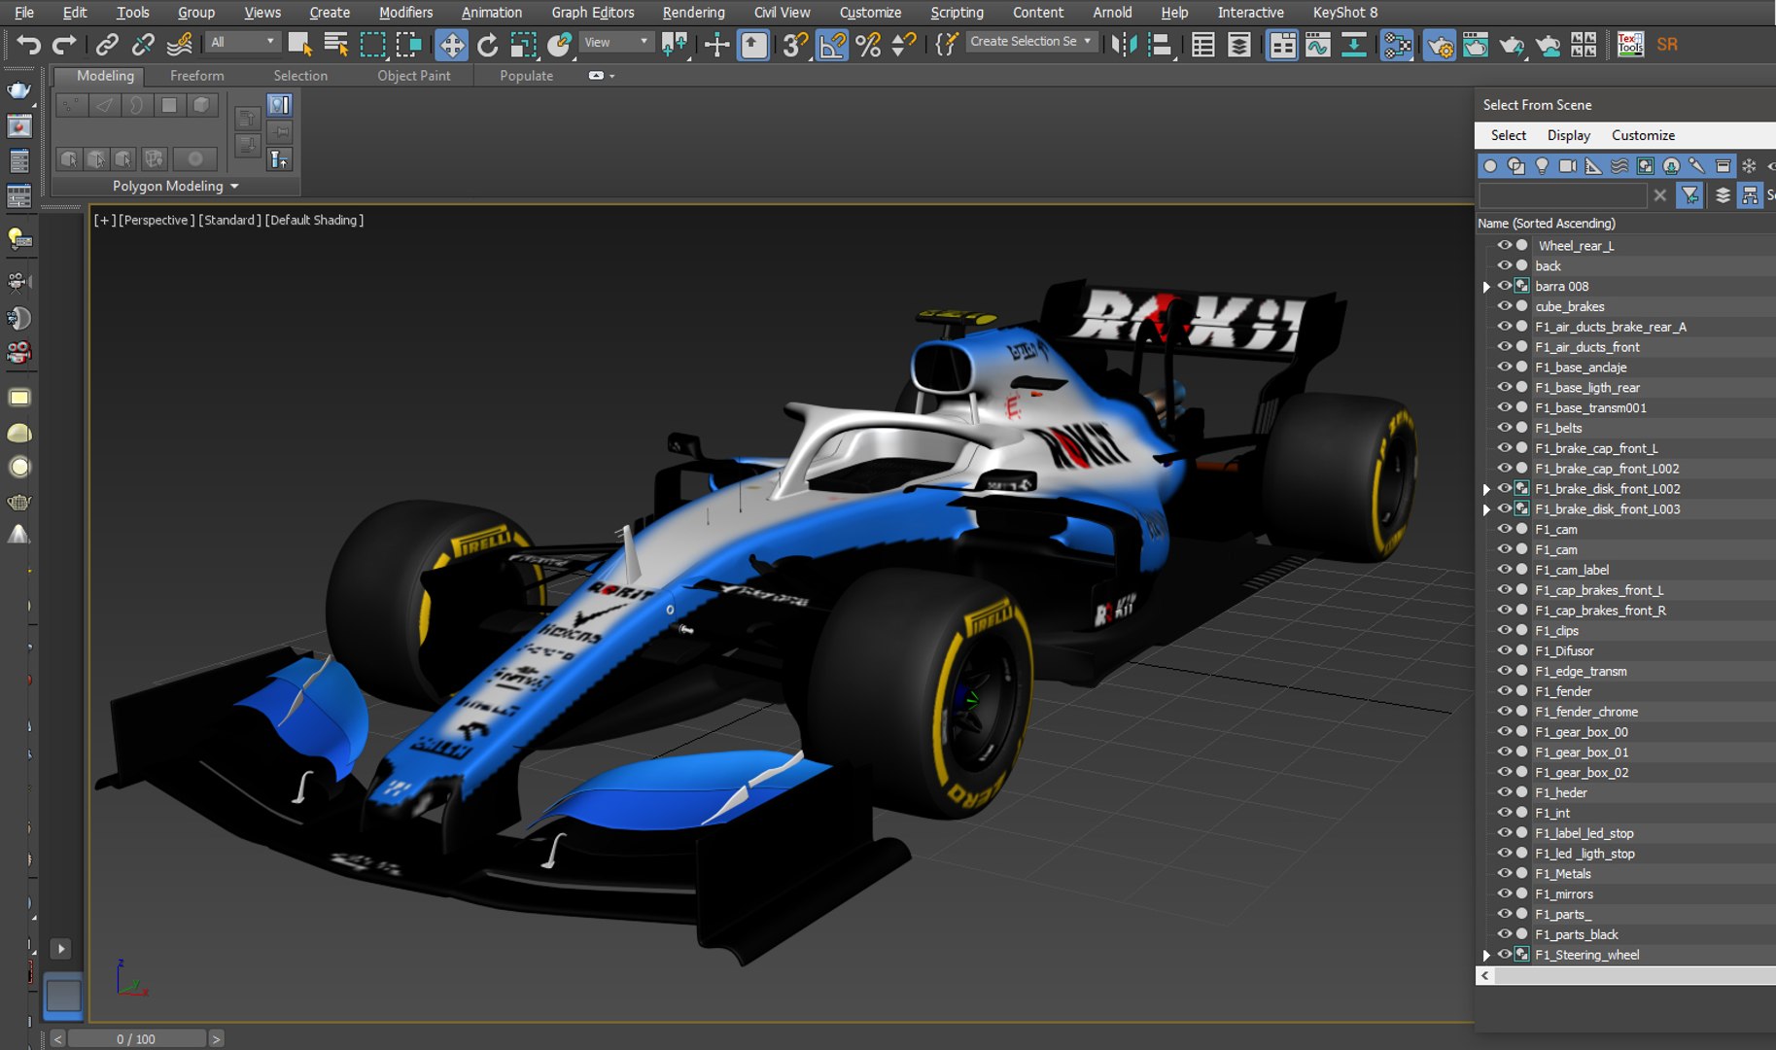Toggle the Angle Snap icon
The image size is (1776, 1050).
[831, 45]
